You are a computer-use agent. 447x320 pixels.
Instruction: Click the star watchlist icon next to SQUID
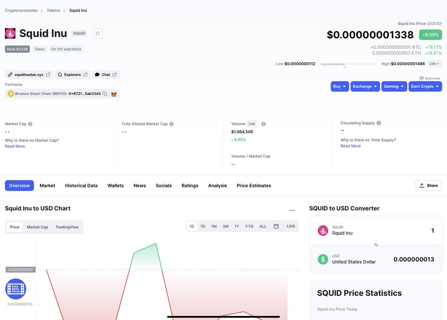tap(98, 33)
